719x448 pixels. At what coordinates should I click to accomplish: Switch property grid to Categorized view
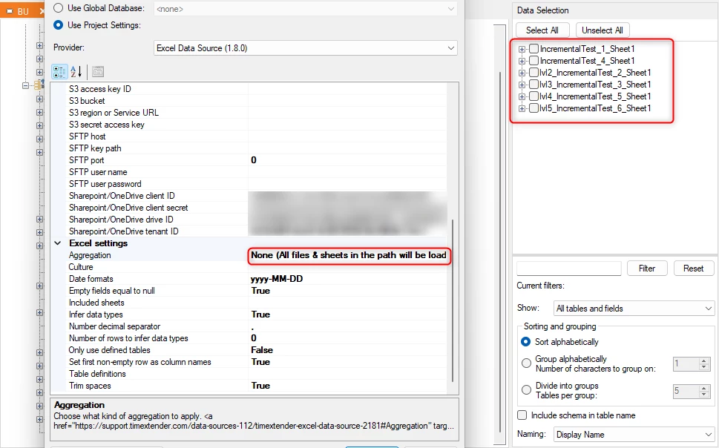coord(59,71)
